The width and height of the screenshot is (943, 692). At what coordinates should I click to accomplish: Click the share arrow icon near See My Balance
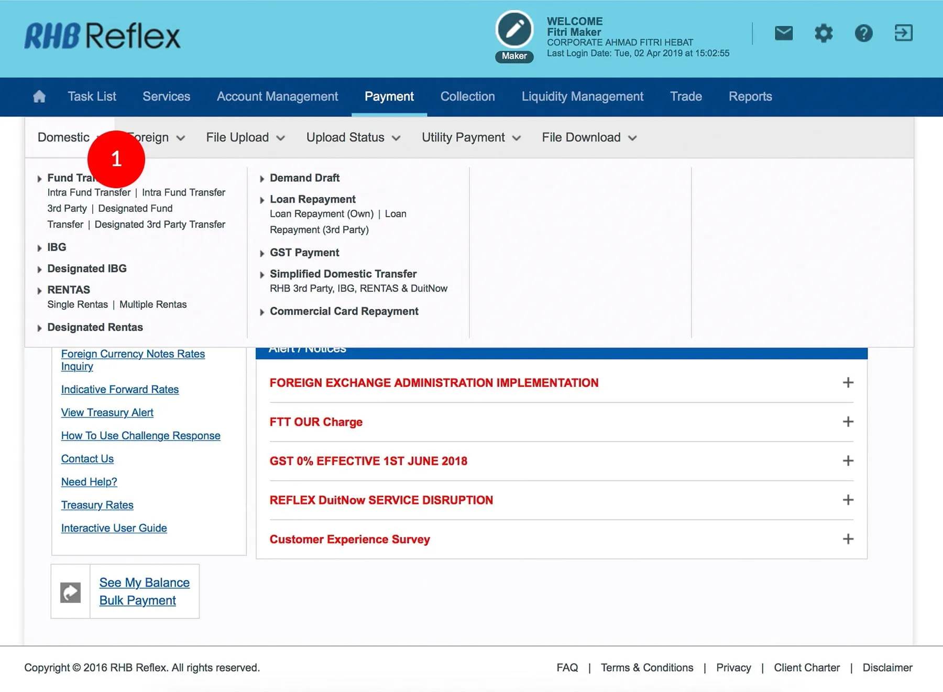[71, 592]
